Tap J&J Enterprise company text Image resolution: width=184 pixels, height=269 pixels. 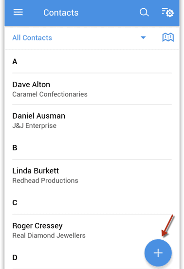point(35,126)
